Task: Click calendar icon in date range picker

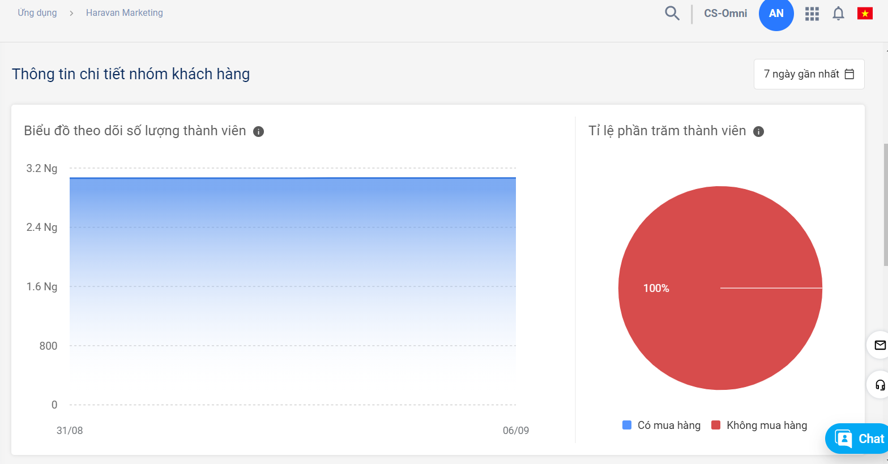Action: click(849, 74)
